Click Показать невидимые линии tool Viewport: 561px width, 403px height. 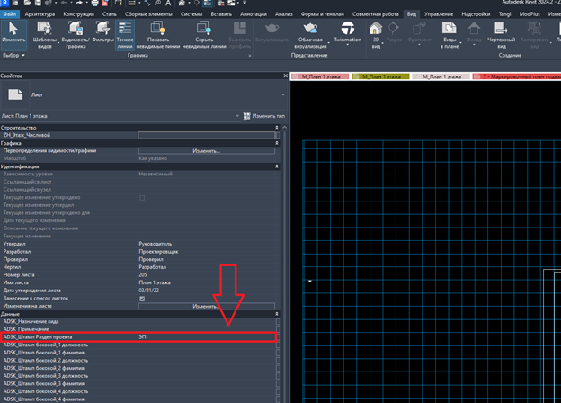click(158, 35)
